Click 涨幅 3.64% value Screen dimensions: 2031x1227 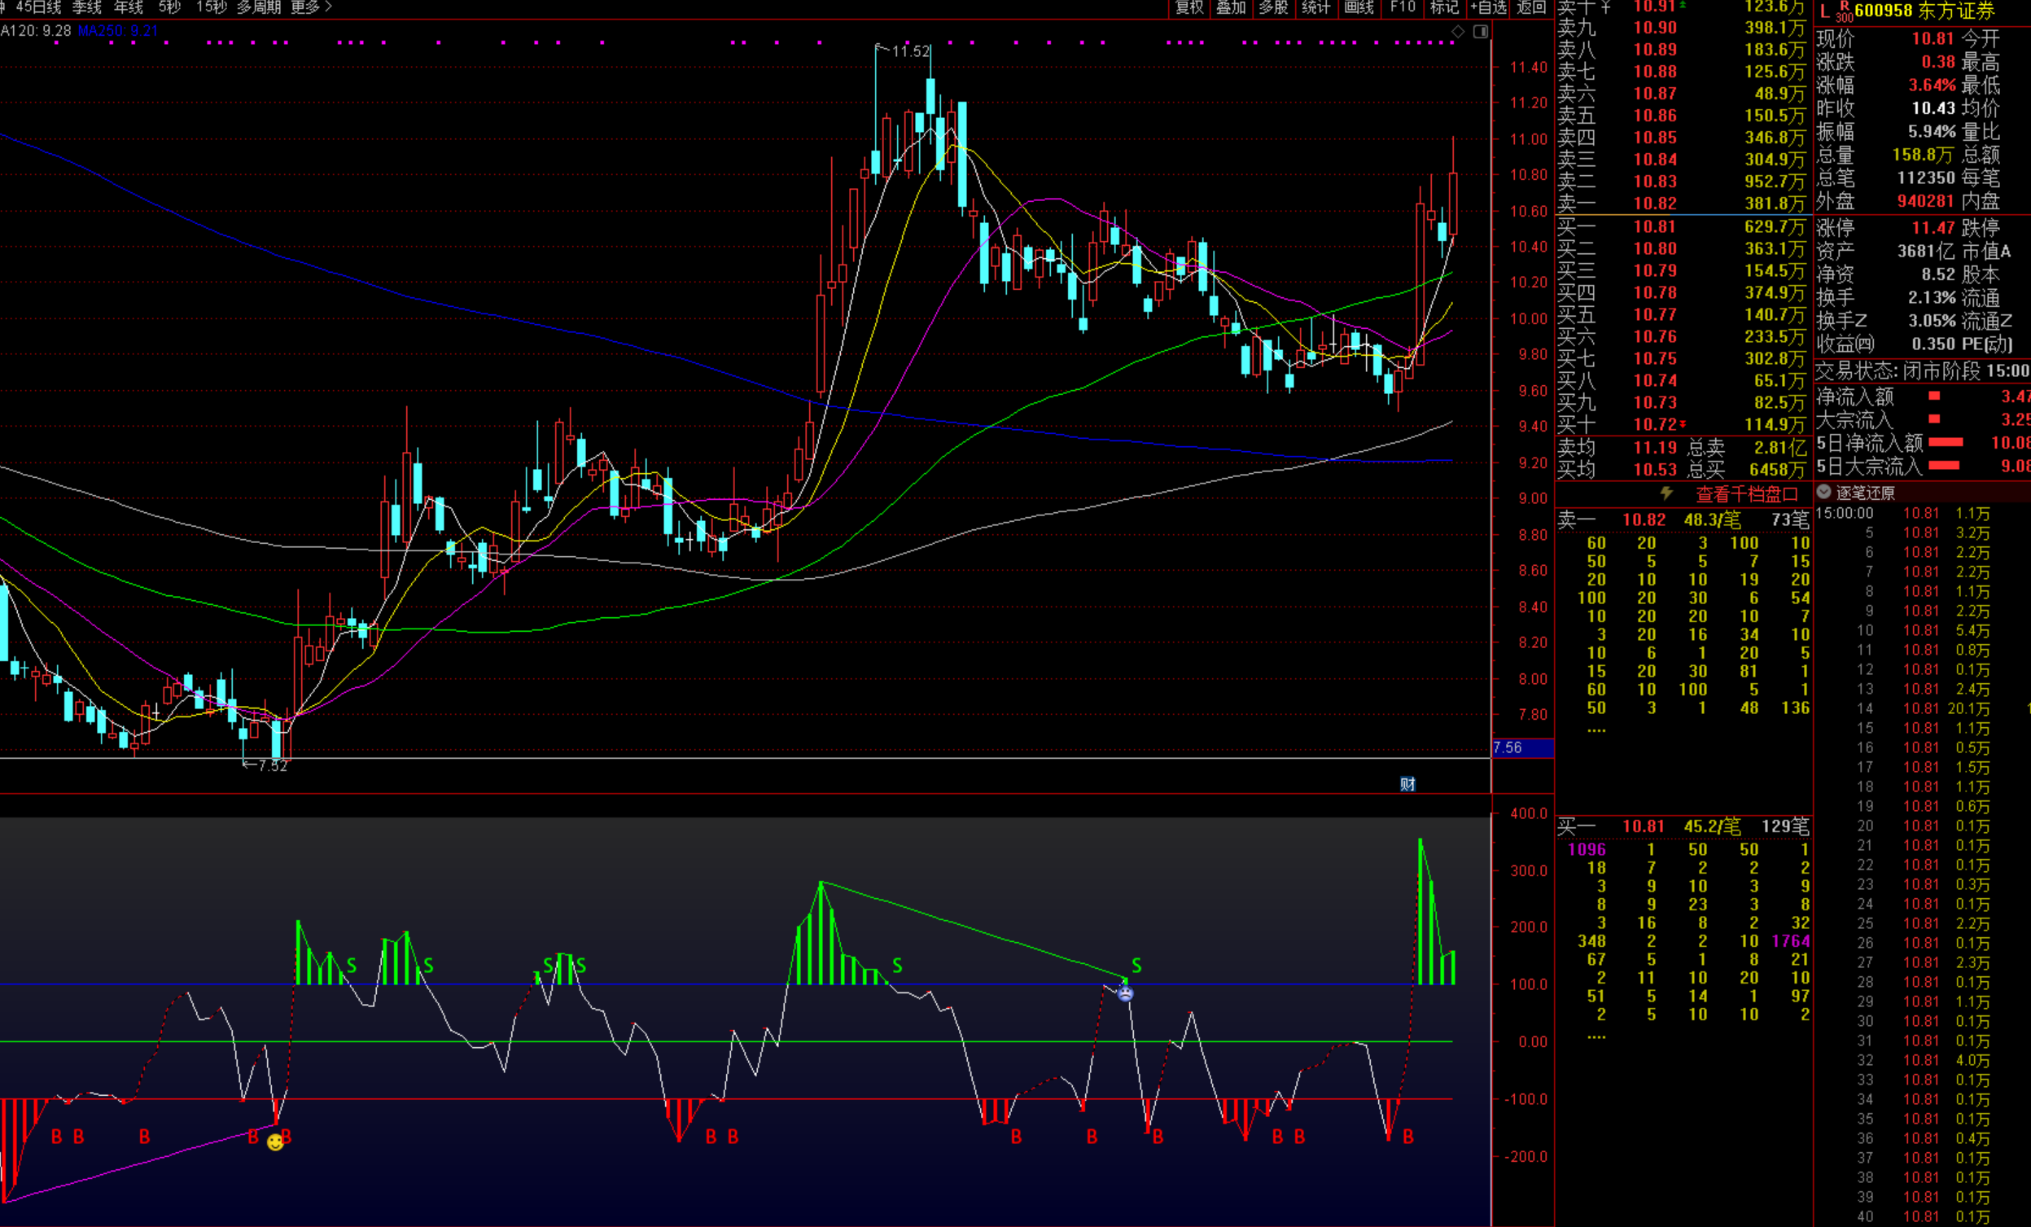[x=1932, y=85]
